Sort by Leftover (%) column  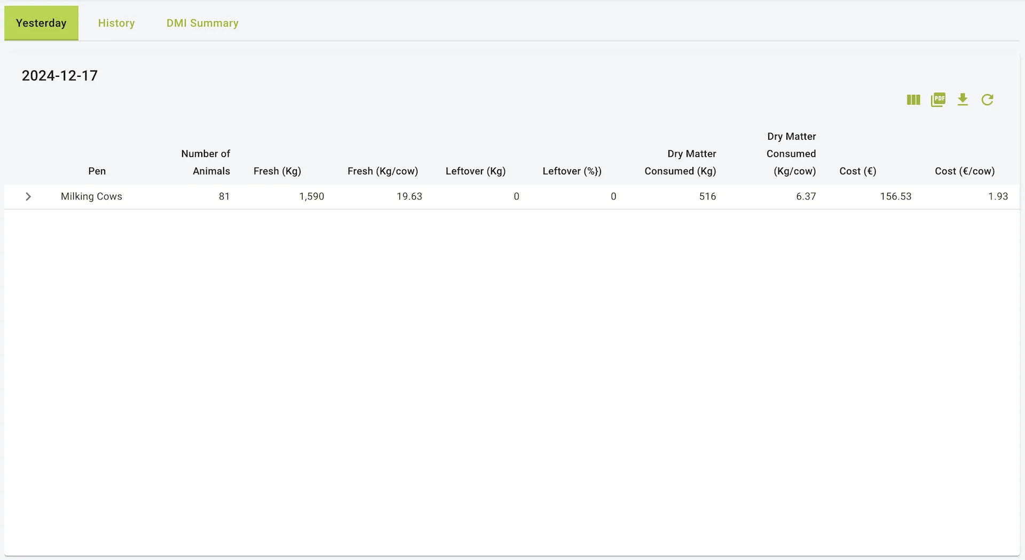(x=572, y=171)
